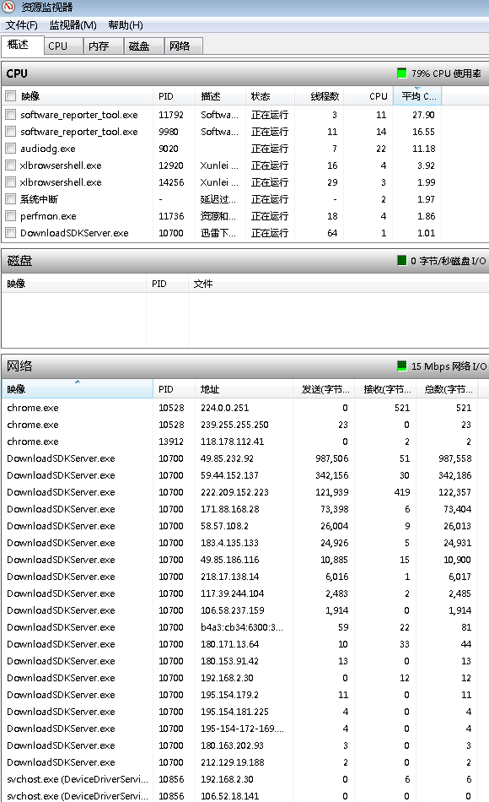
Task: Click the 79% CPU 使用率 label
Action: pyautogui.click(x=446, y=73)
